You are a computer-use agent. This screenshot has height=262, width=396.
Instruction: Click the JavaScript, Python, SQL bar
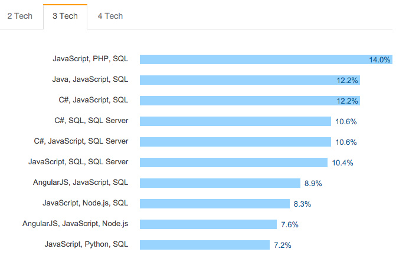205,245
